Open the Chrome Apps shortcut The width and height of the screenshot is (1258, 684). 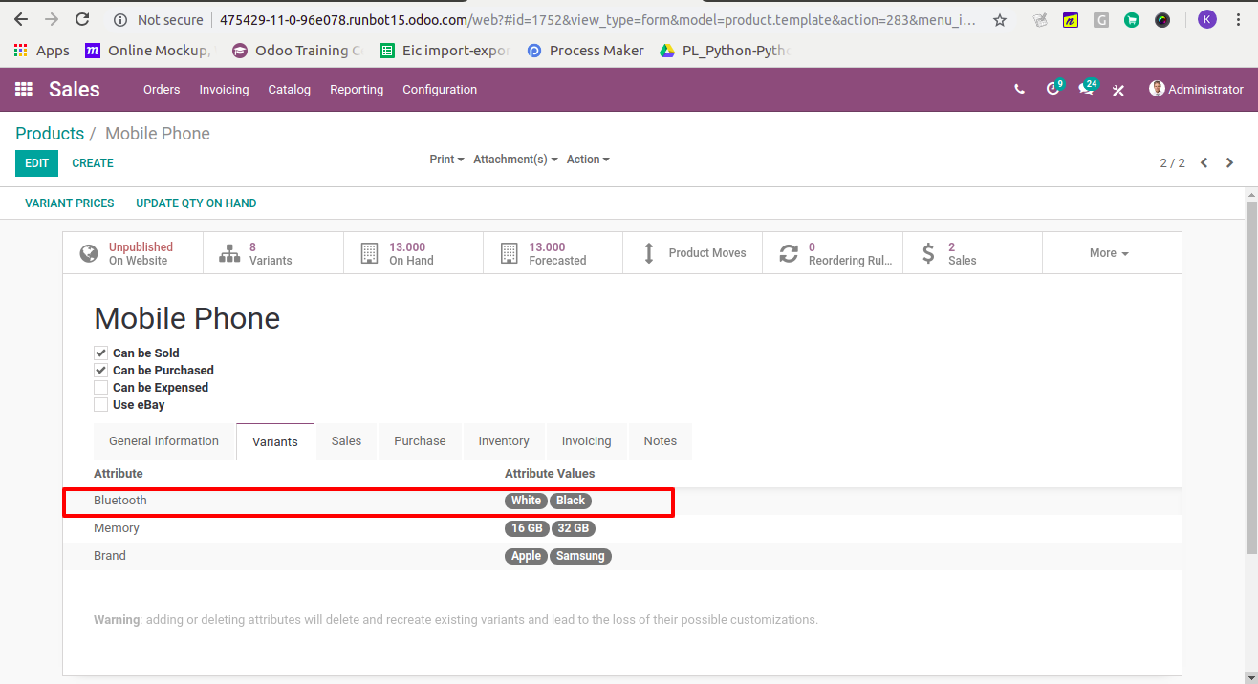(x=42, y=51)
